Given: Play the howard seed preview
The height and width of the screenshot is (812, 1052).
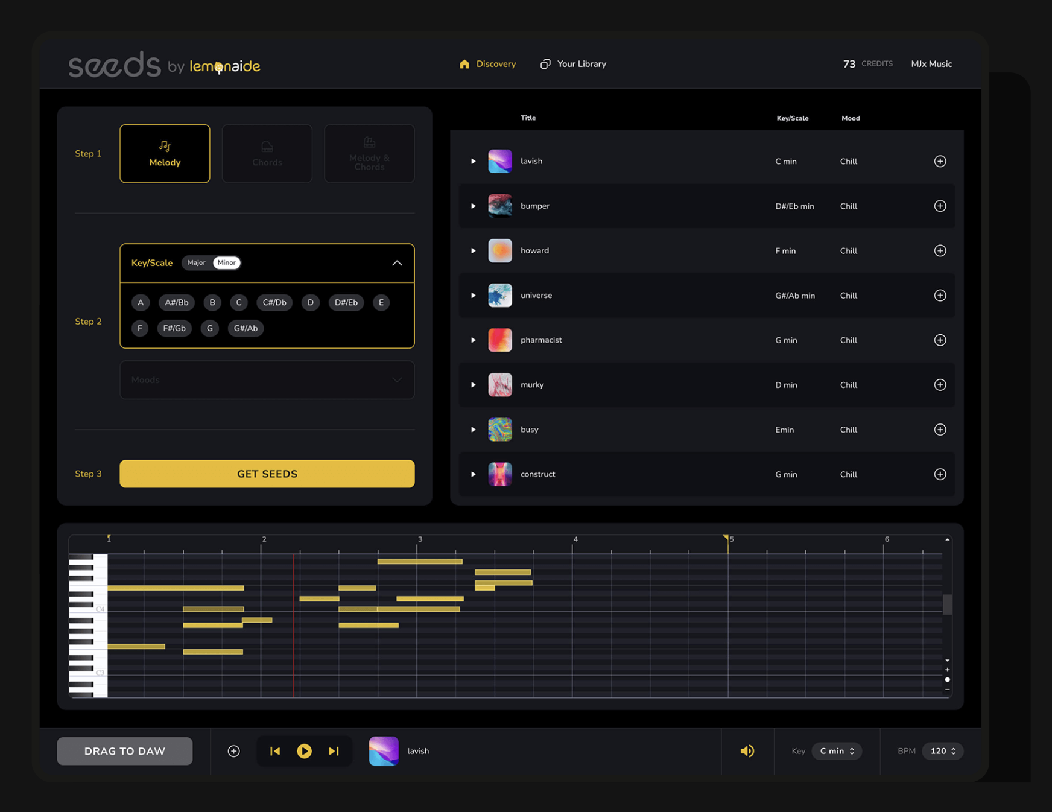Looking at the screenshot, I should [x=474, y=250].
